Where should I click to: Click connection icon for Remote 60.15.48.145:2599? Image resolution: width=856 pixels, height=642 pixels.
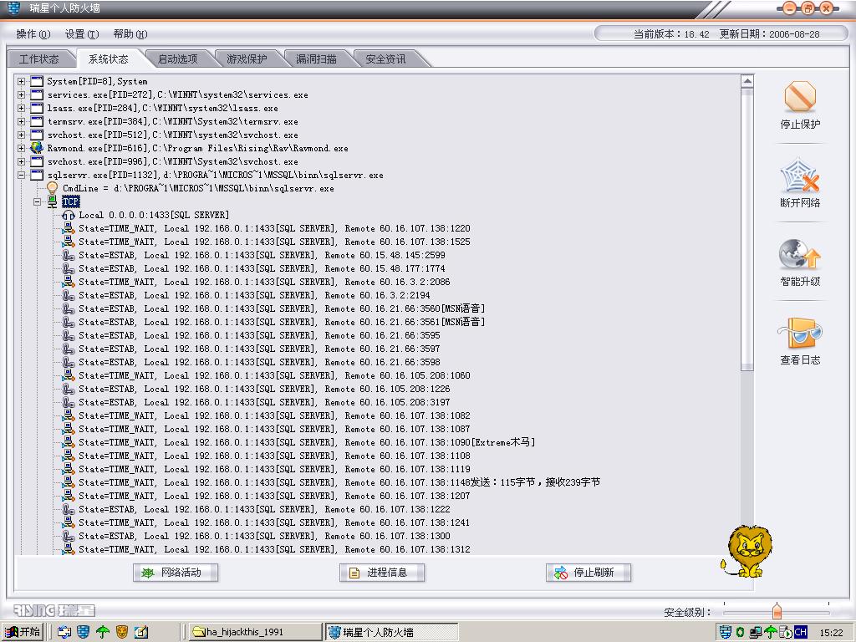point(69,255)
